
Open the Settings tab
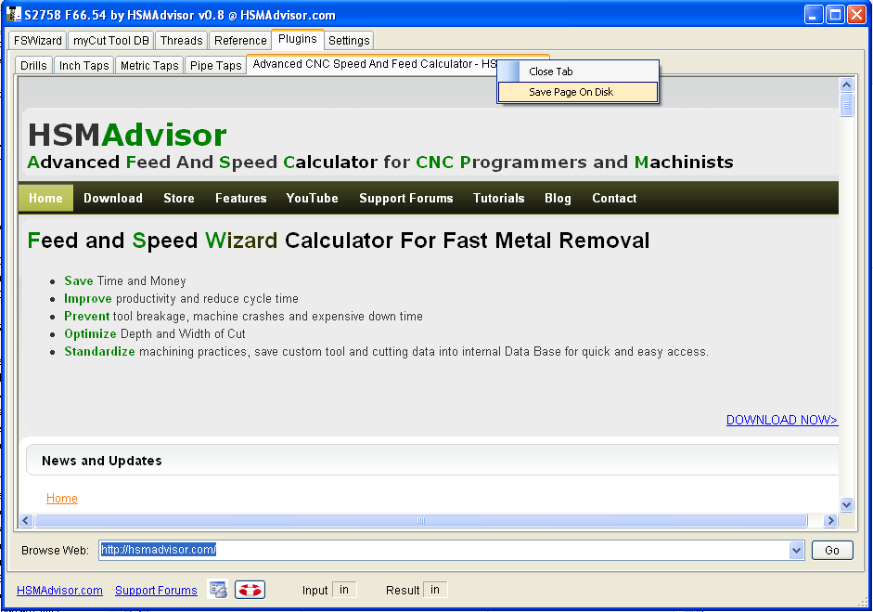(349, 40)
